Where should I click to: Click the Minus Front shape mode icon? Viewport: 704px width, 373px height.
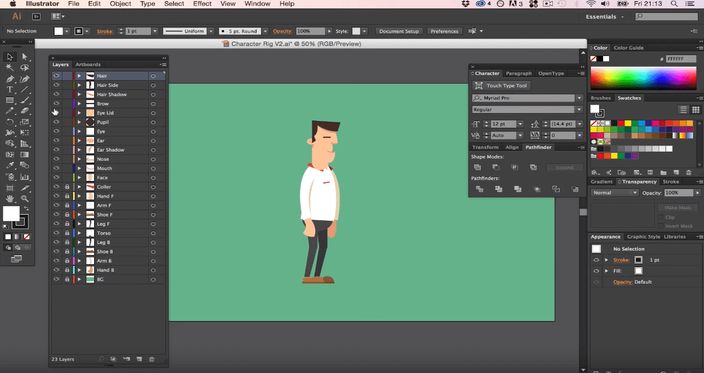click(x=496, y=167)
